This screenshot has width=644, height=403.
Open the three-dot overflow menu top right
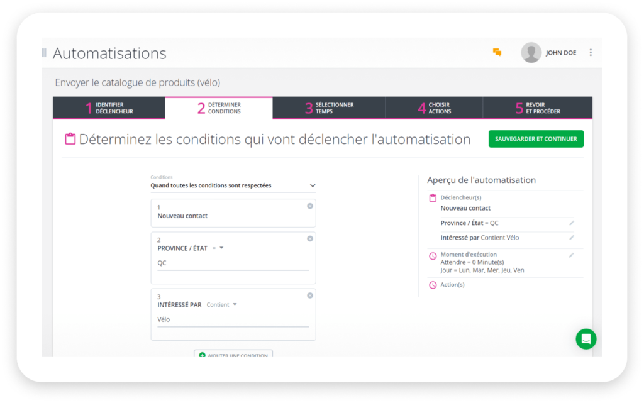click(590, 52)
